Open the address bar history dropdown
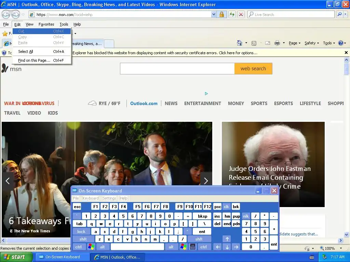 click(x=214, y=14)
